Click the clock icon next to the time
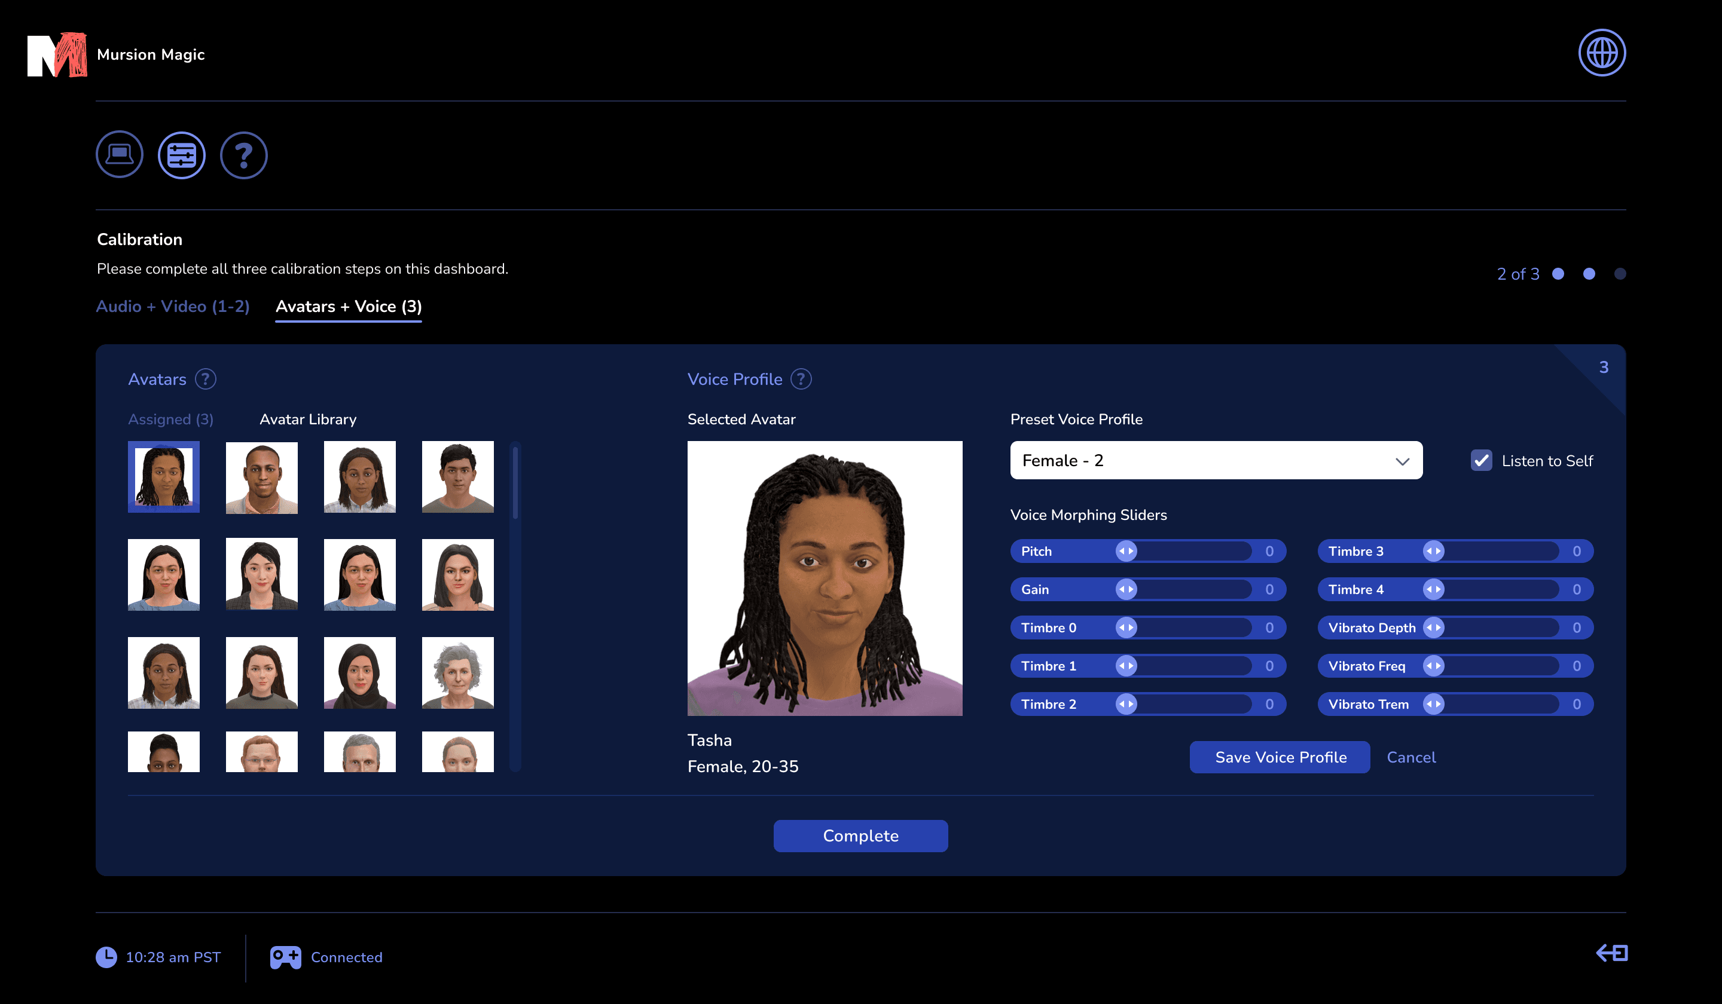 click(x=106, y=957)
